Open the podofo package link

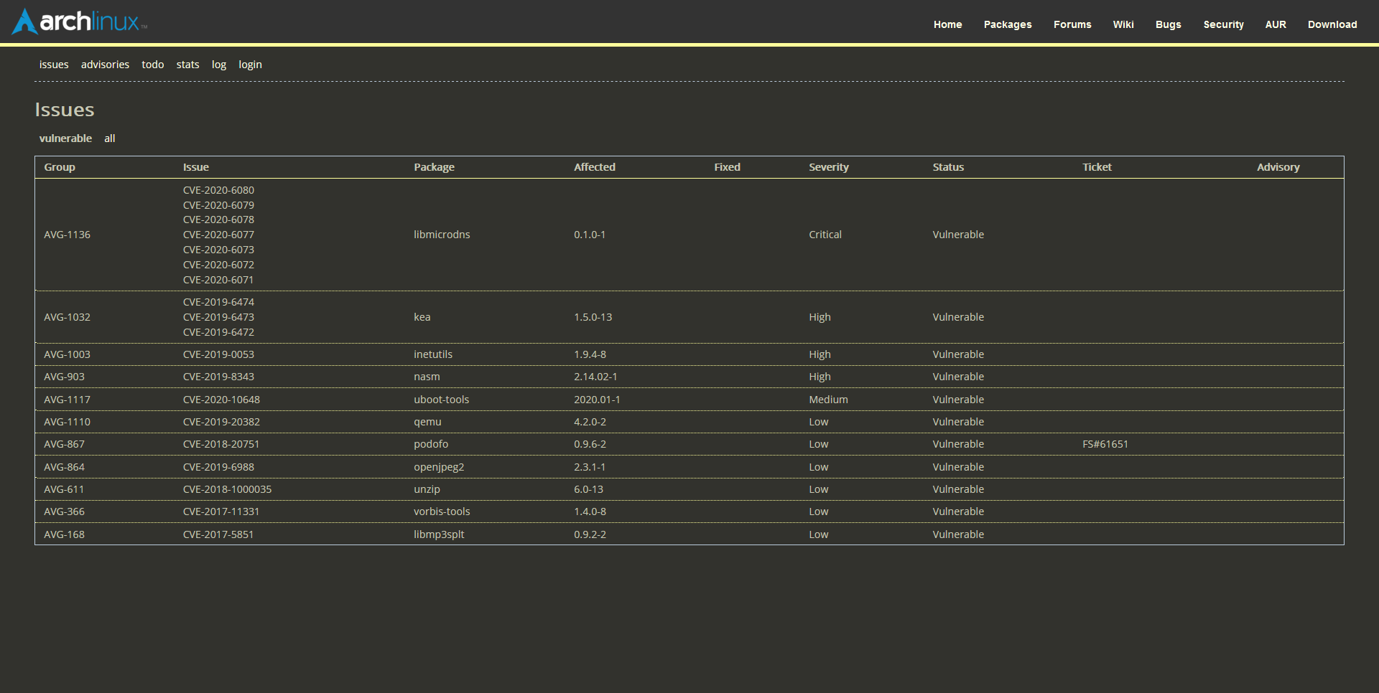(431, 444)
